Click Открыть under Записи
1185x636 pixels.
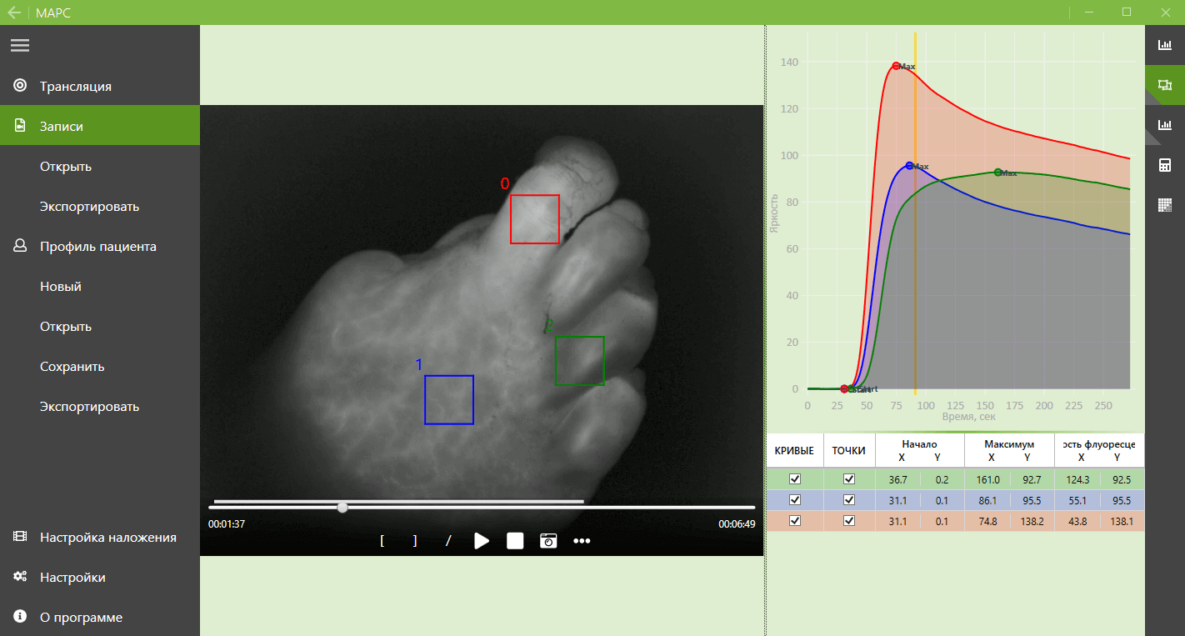click(66, 166)
